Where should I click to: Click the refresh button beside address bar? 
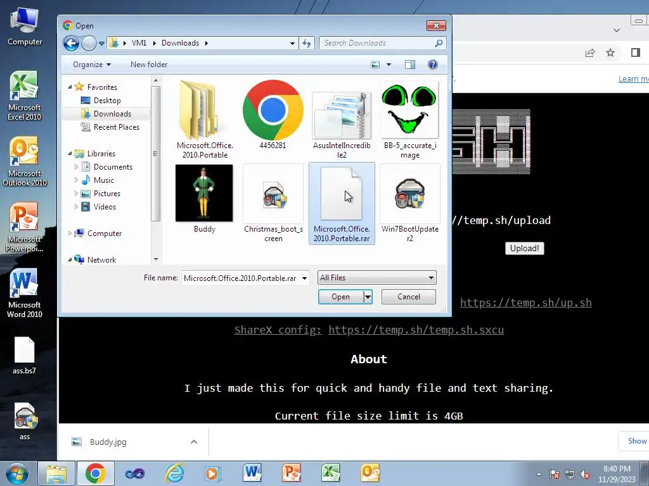(x=307, y=43)
